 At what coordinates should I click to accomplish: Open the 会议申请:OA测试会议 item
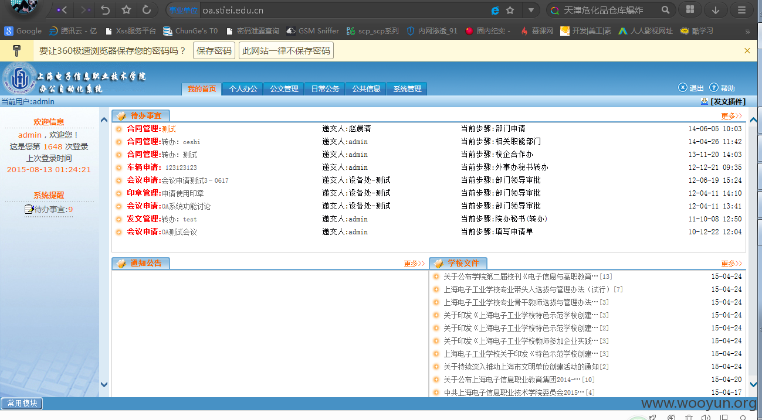[x=162, y=232]
